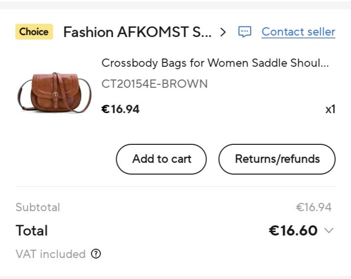Click the chat bubble icon beside Contact seller

coord(245,32)
